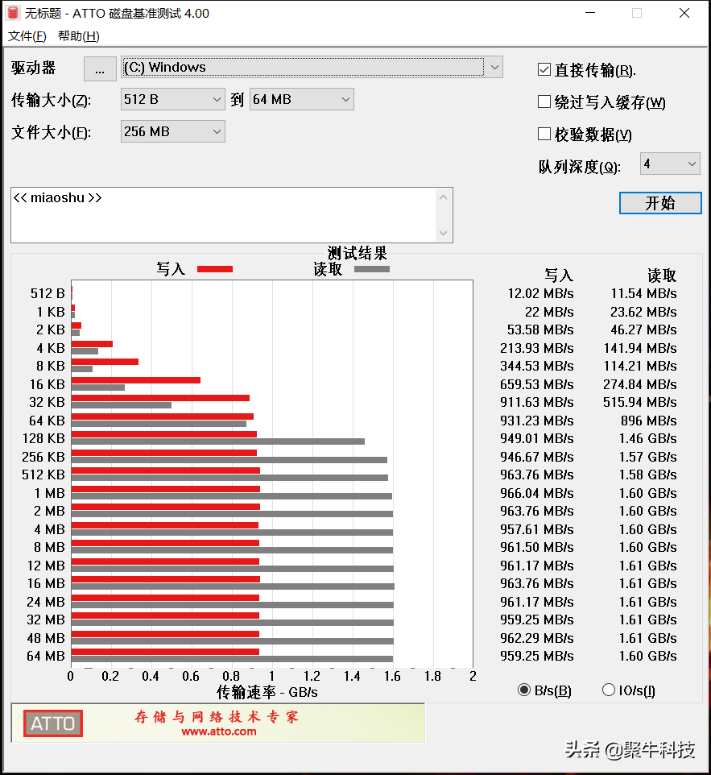
Task: Enable the 校验数据(V) checkbox
Action: 544,134
